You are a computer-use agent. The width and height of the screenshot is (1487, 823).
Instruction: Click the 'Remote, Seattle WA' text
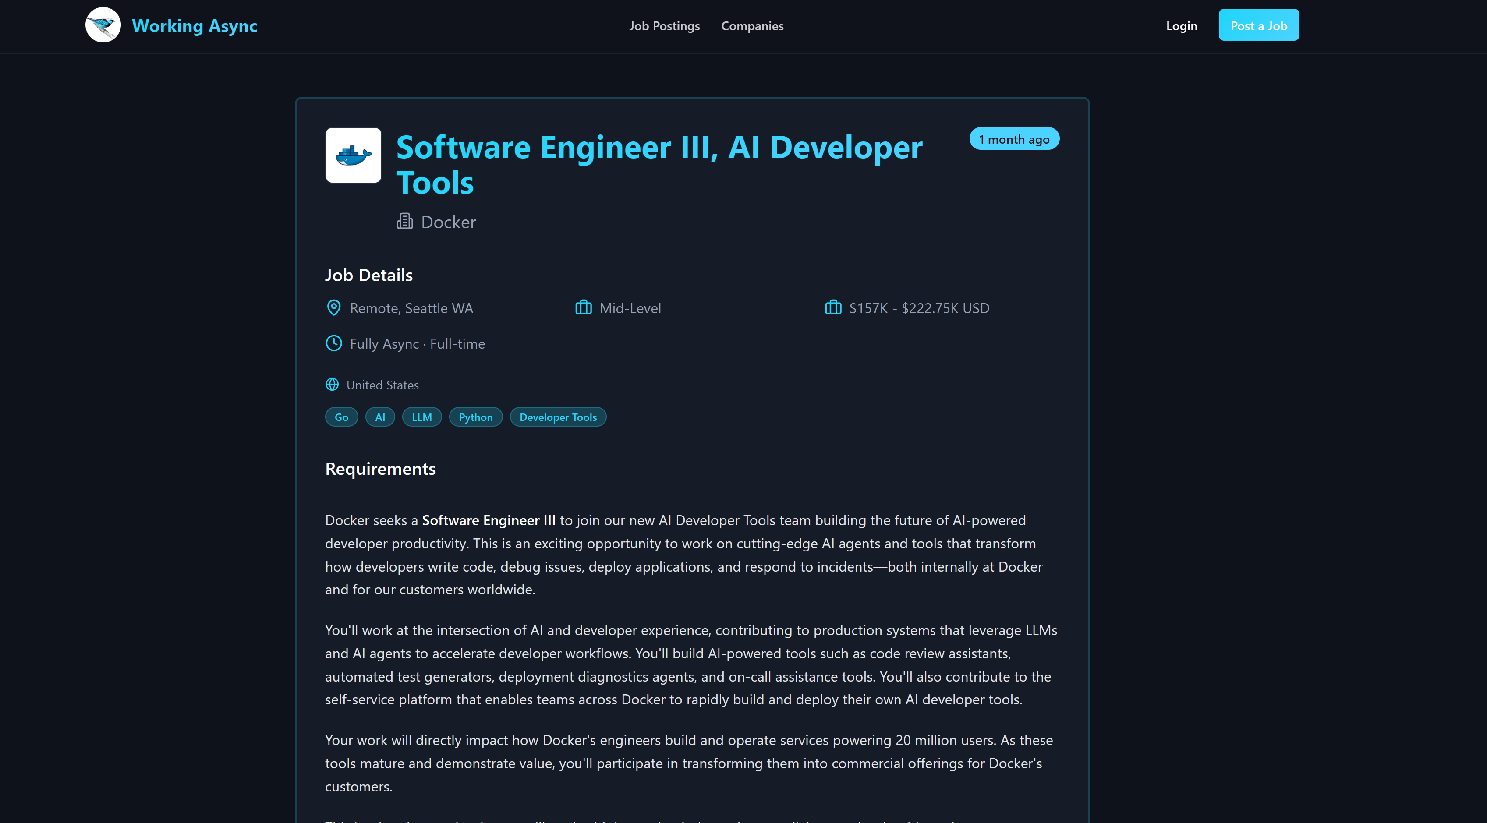click(x=411, y=308)
